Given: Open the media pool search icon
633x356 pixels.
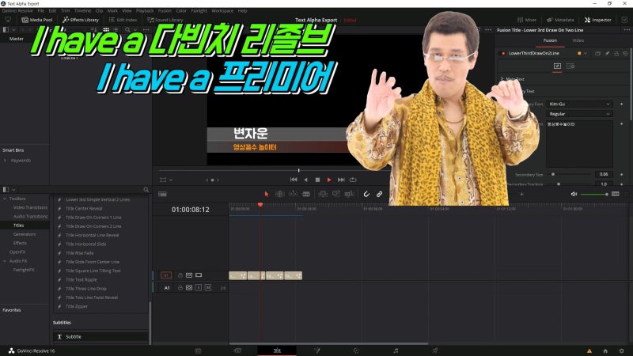Looking at the screenshot, I should pos(127,30).
